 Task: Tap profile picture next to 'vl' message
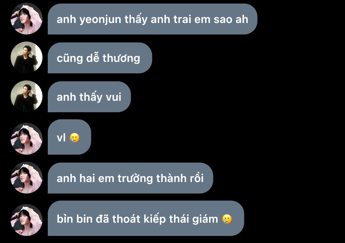tap(27, 139)
